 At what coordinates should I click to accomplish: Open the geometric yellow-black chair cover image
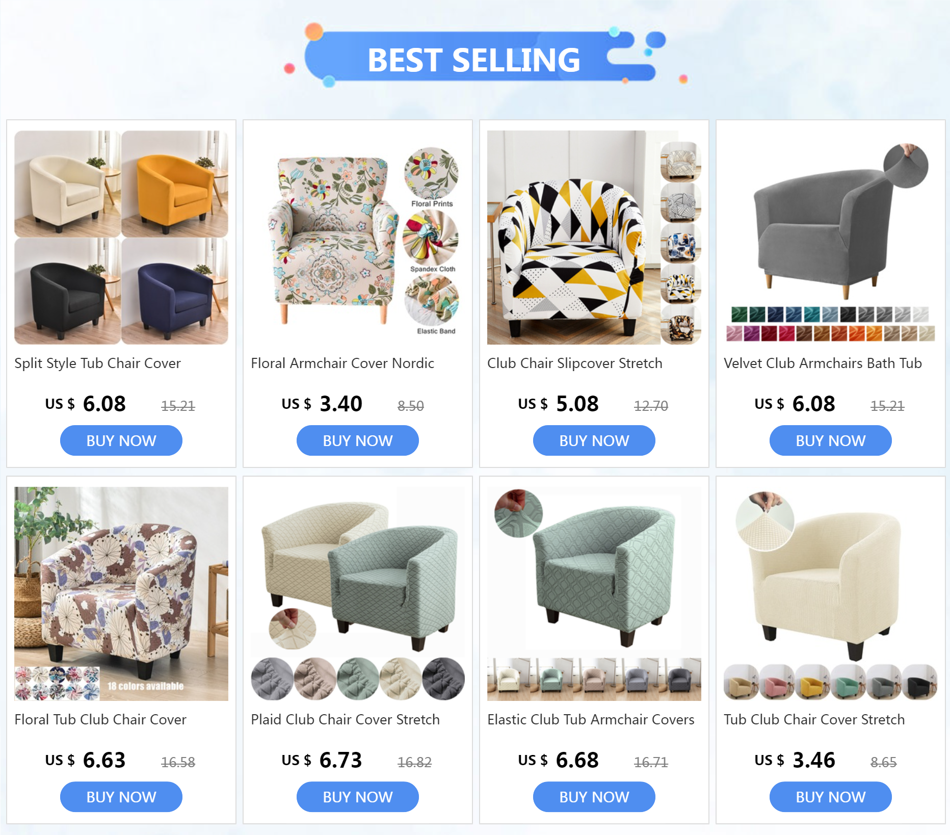pyautogui.click(x=573, y=238)
